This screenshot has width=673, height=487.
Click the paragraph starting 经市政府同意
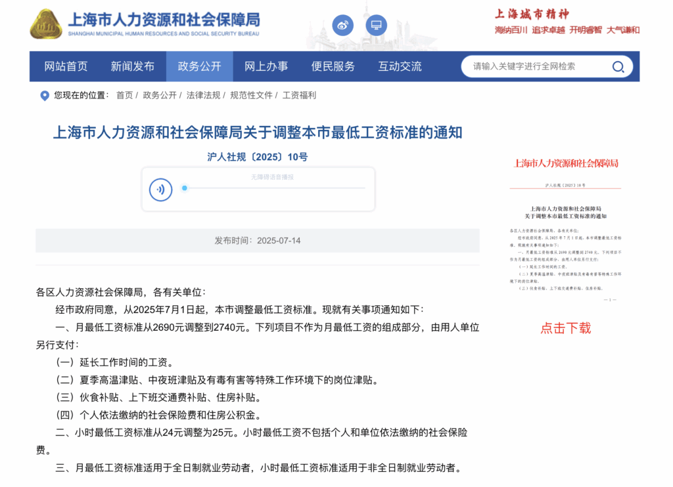(x=239, y=310)
